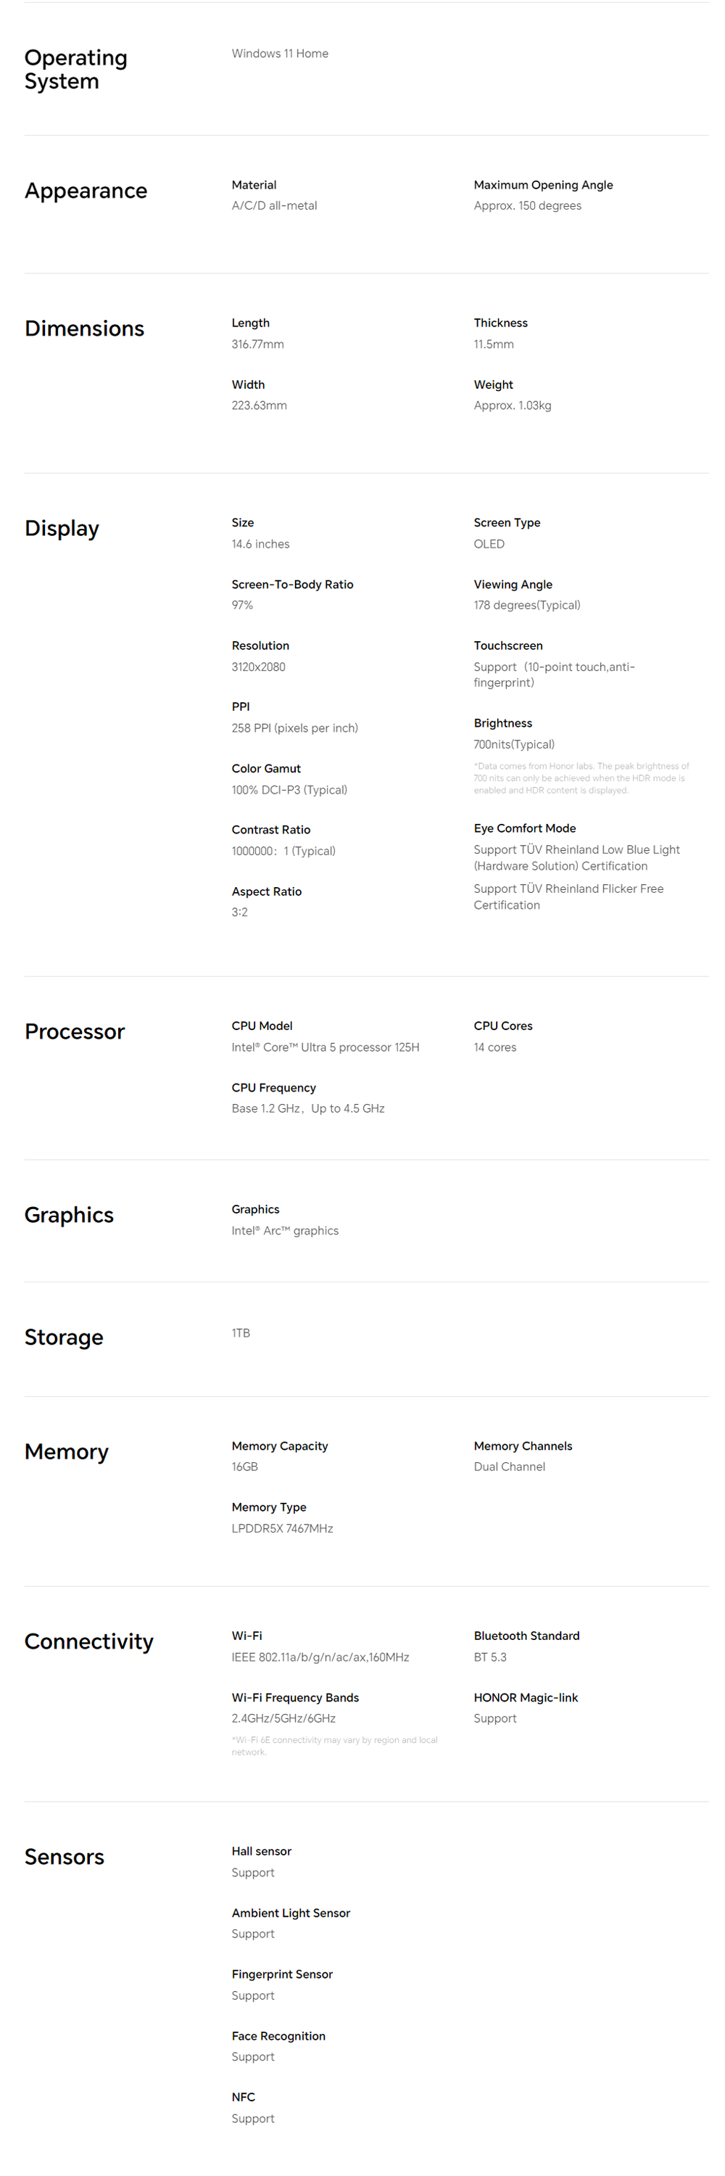The height and width of the screenshot is (2176, 725).
Task: Click the Processor section heading
Action: tap(74, 1031)
